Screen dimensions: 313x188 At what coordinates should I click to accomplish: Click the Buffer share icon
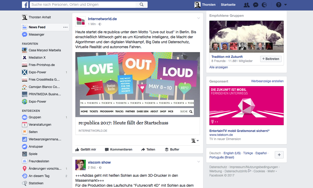point(167,150)
